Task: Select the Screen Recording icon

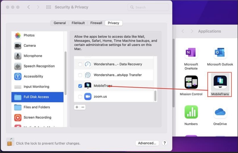Action: tap(18, 117)
